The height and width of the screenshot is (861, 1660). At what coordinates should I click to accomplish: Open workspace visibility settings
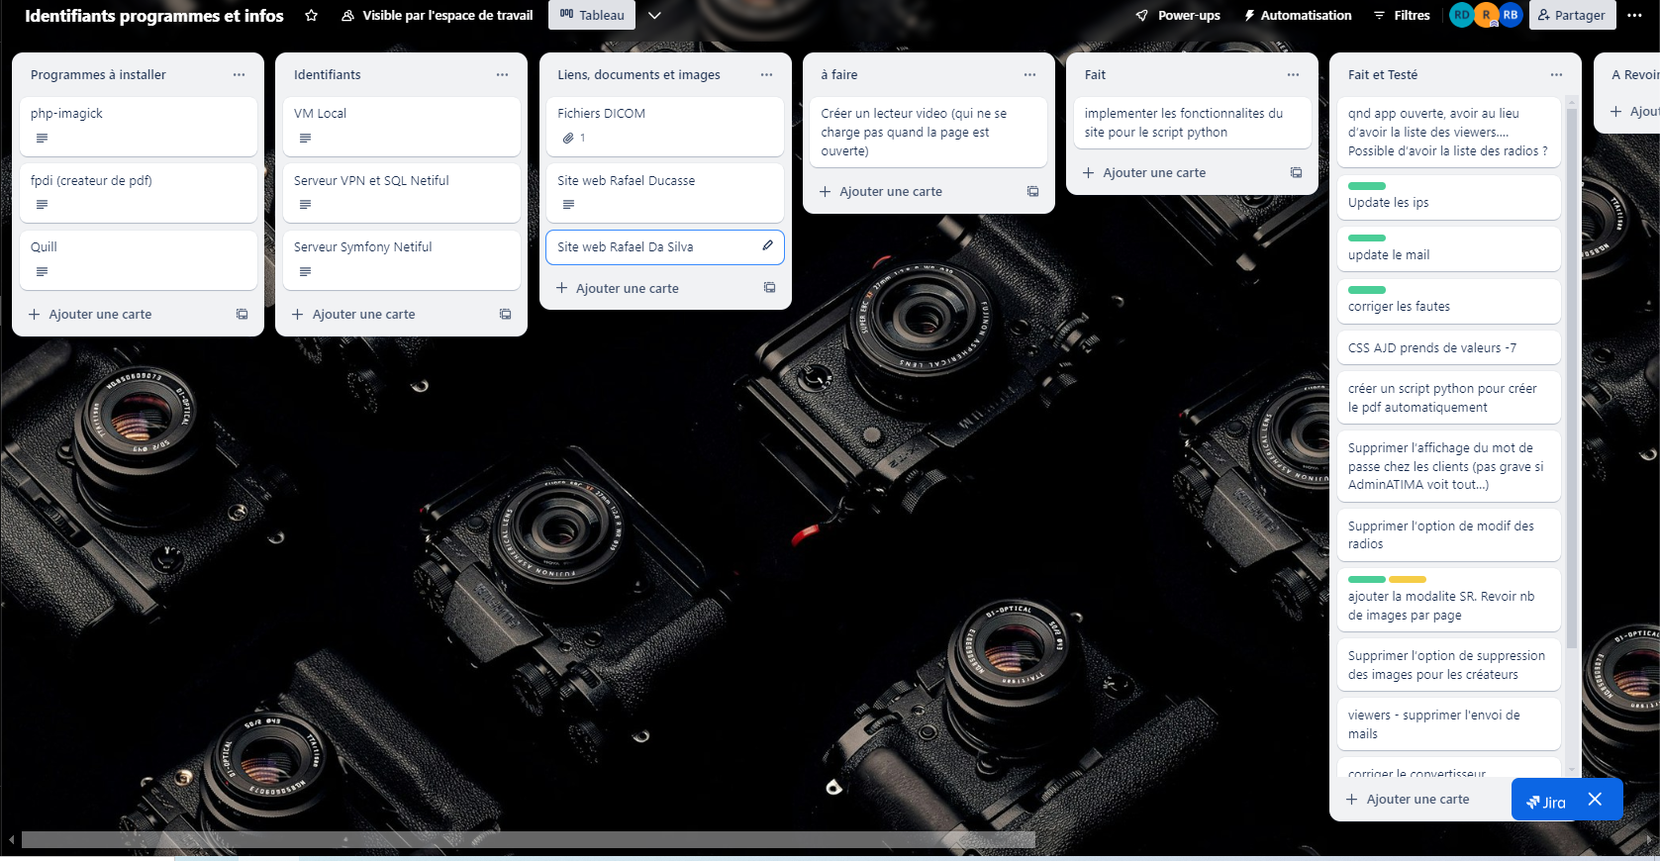[x=437, y=15]
